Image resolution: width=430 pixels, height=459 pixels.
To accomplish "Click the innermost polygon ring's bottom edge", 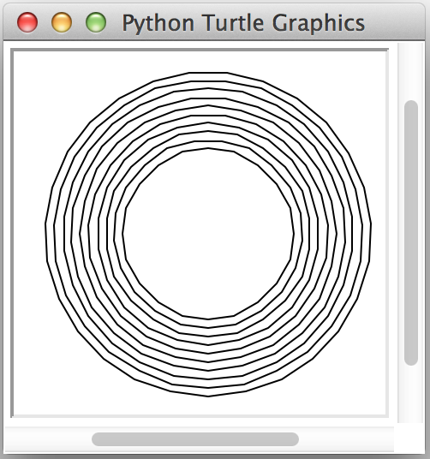I will (x=208, y=319).
